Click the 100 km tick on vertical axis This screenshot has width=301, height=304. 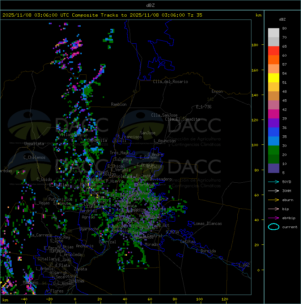pyautogui.click(x=255, y=145)
